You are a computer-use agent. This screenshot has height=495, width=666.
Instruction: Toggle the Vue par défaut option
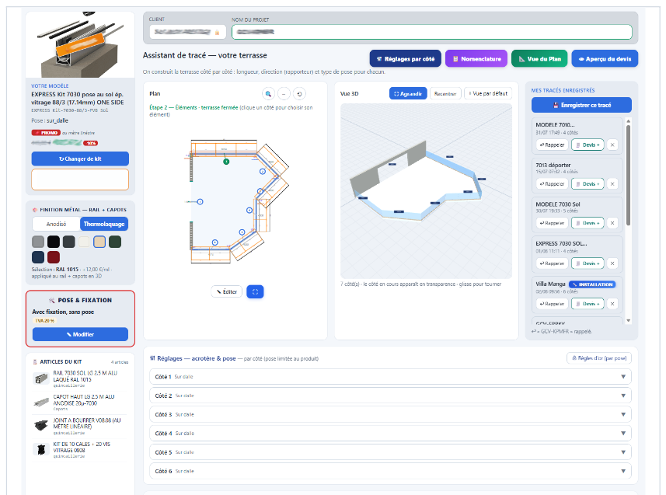pos(488,93)
